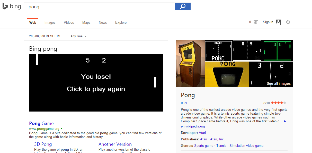
Task: Click the green Pong screen thumbnail
Action: [x=277, y=50]
